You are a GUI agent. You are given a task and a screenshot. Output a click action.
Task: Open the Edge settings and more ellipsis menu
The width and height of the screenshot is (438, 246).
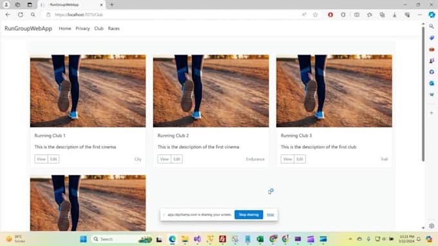click(420, 15)
